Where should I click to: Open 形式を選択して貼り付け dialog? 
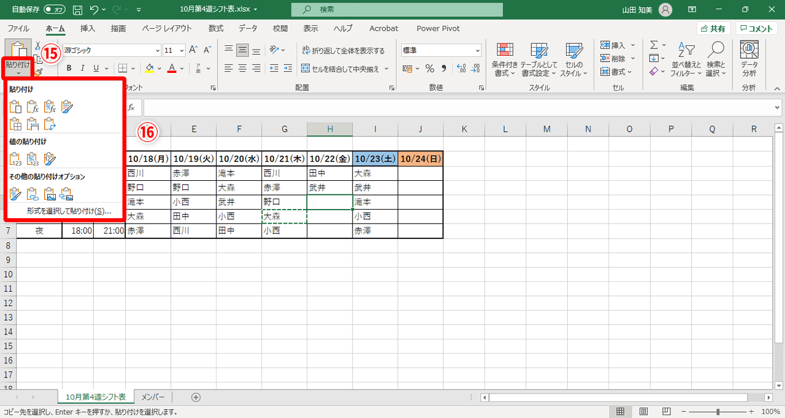tap(69, 211)
